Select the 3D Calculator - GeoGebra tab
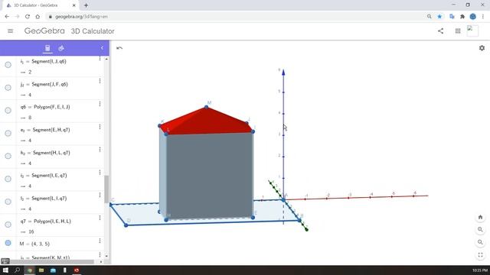The width and height of the screenshot is (490, 275). point(40,5)
